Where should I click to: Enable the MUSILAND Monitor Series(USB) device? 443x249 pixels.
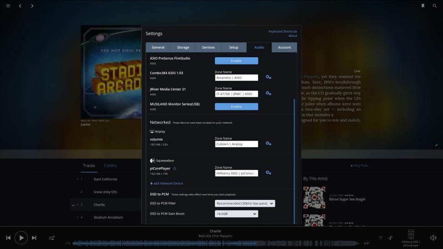click(236, 107)
